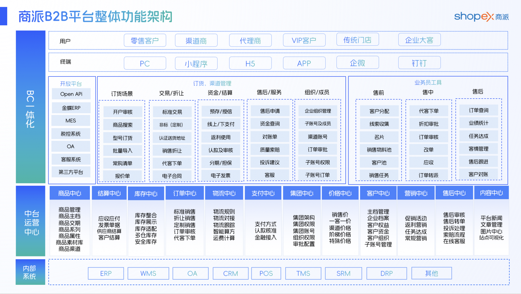The width and height of the screenshot is (521, 294).
Task: Select the 销售物料池 cell
Action: tap(379, 149)
